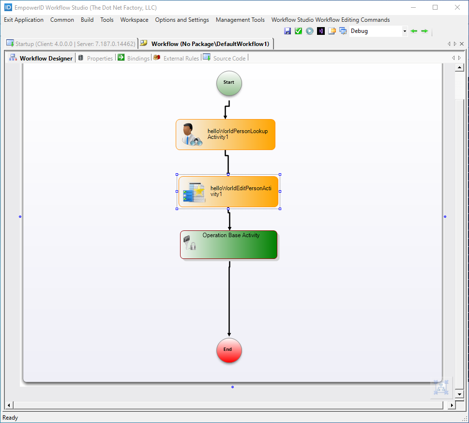Click the green forward navigation arrow

[x=424, y=30]
